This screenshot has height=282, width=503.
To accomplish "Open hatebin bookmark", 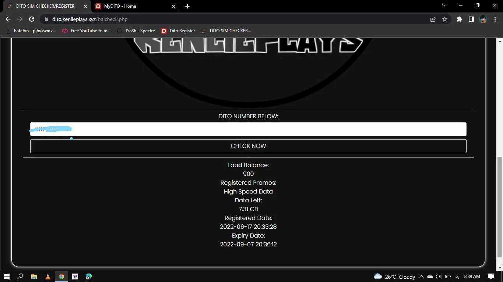I will point(31,31).
